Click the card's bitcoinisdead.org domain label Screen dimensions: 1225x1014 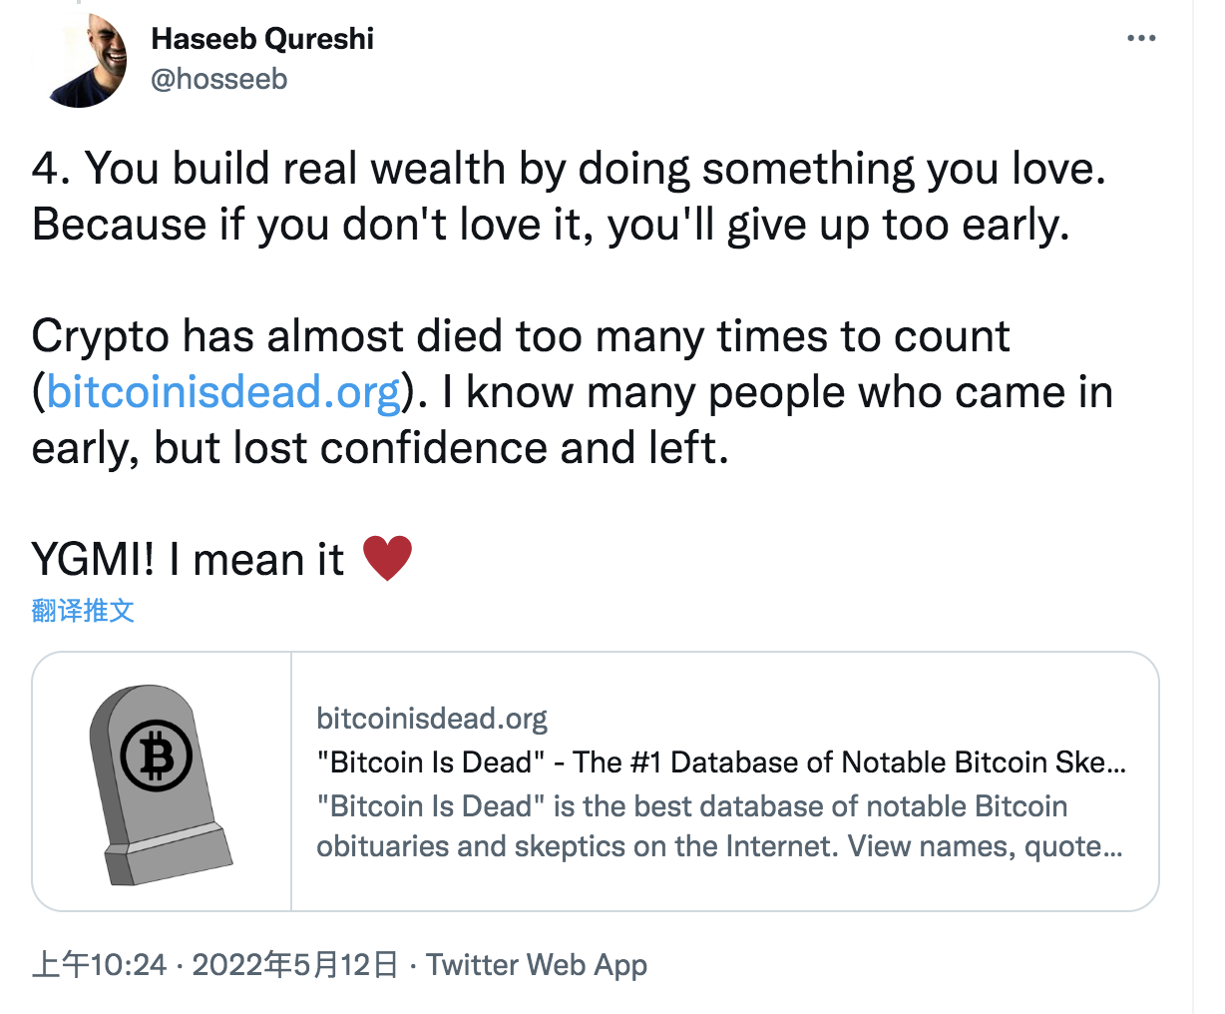click(432, 719)
